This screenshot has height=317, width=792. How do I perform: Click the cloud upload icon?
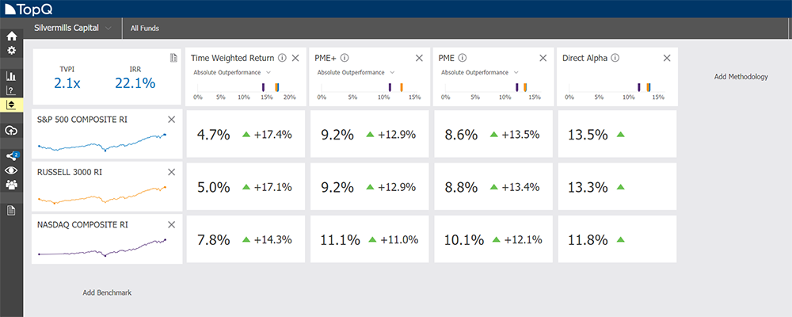[11, 130]
